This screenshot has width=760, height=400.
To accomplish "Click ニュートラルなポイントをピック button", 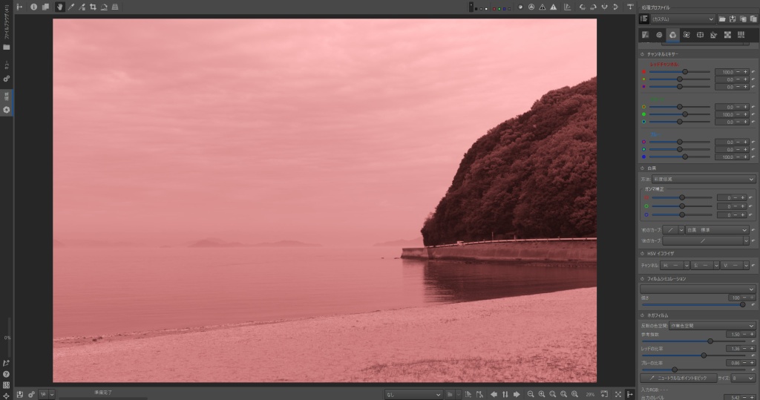I will 678,378.
